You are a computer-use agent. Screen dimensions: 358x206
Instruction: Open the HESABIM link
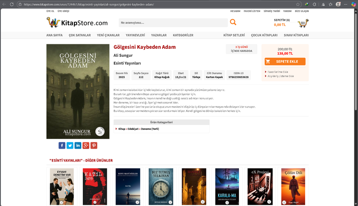pos(235,11)
